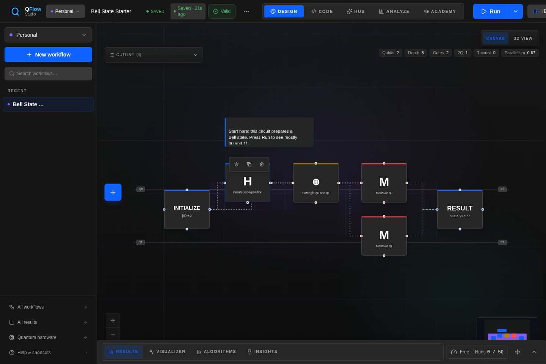This screenshot has width=546, height=364.
Task: Switch to 3D VIEW
Action: (x=523, y=38)
